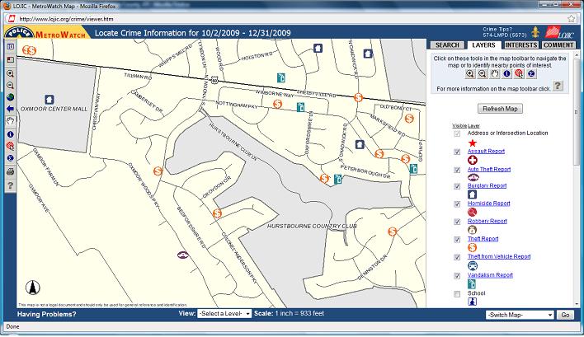Image resolution: width=584 pixels, height=337 pixels.
Task: Open the Select a Level dropdown
Action: pos(224,314)
